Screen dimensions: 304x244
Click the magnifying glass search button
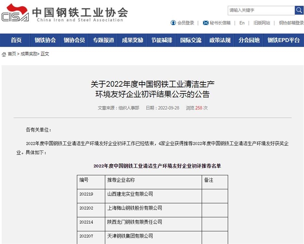299,10
